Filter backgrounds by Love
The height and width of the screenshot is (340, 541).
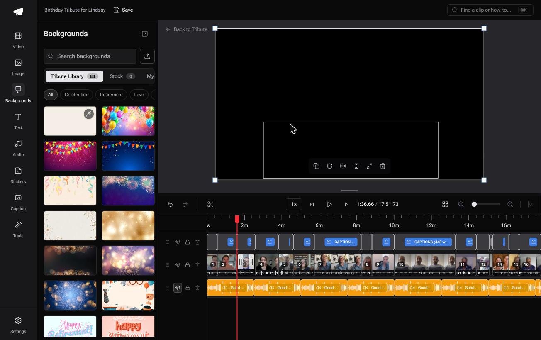pos(139,95)
